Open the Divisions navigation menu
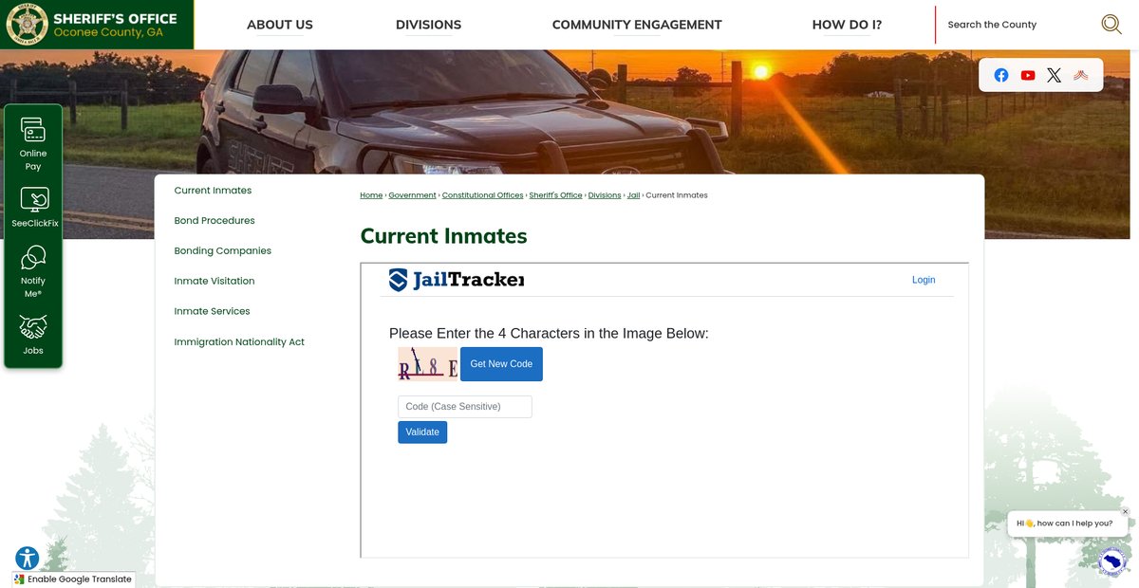This screenshot has width=1139, height=588. point(428,25)
